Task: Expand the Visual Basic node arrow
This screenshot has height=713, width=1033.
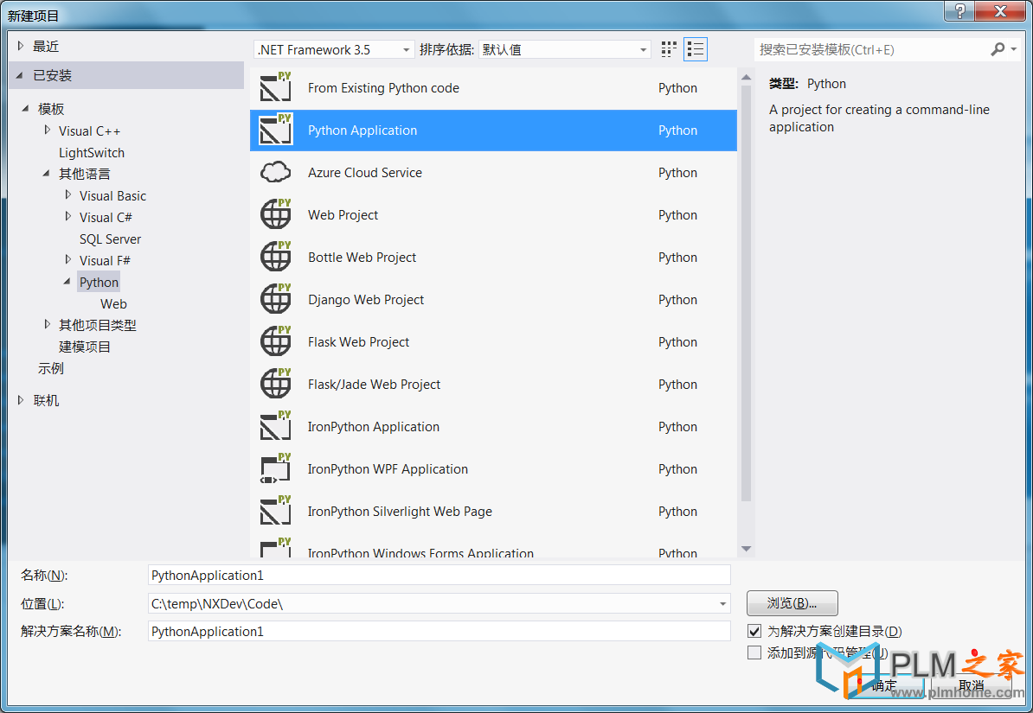Action: (x=67, y=194)
